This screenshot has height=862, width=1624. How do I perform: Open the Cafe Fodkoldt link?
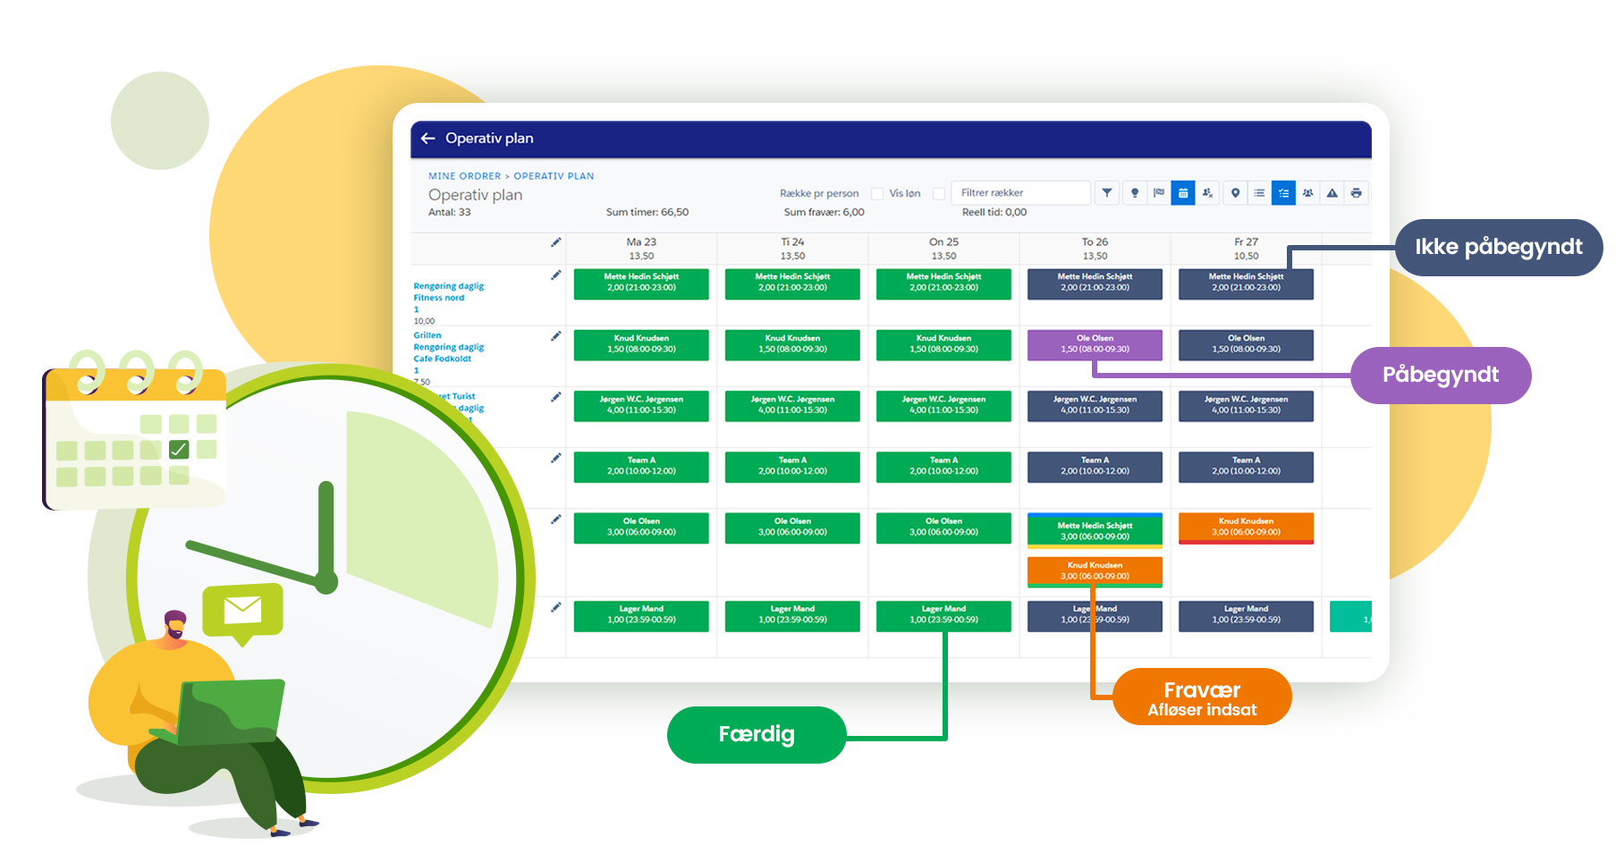(x=442, y=359)
